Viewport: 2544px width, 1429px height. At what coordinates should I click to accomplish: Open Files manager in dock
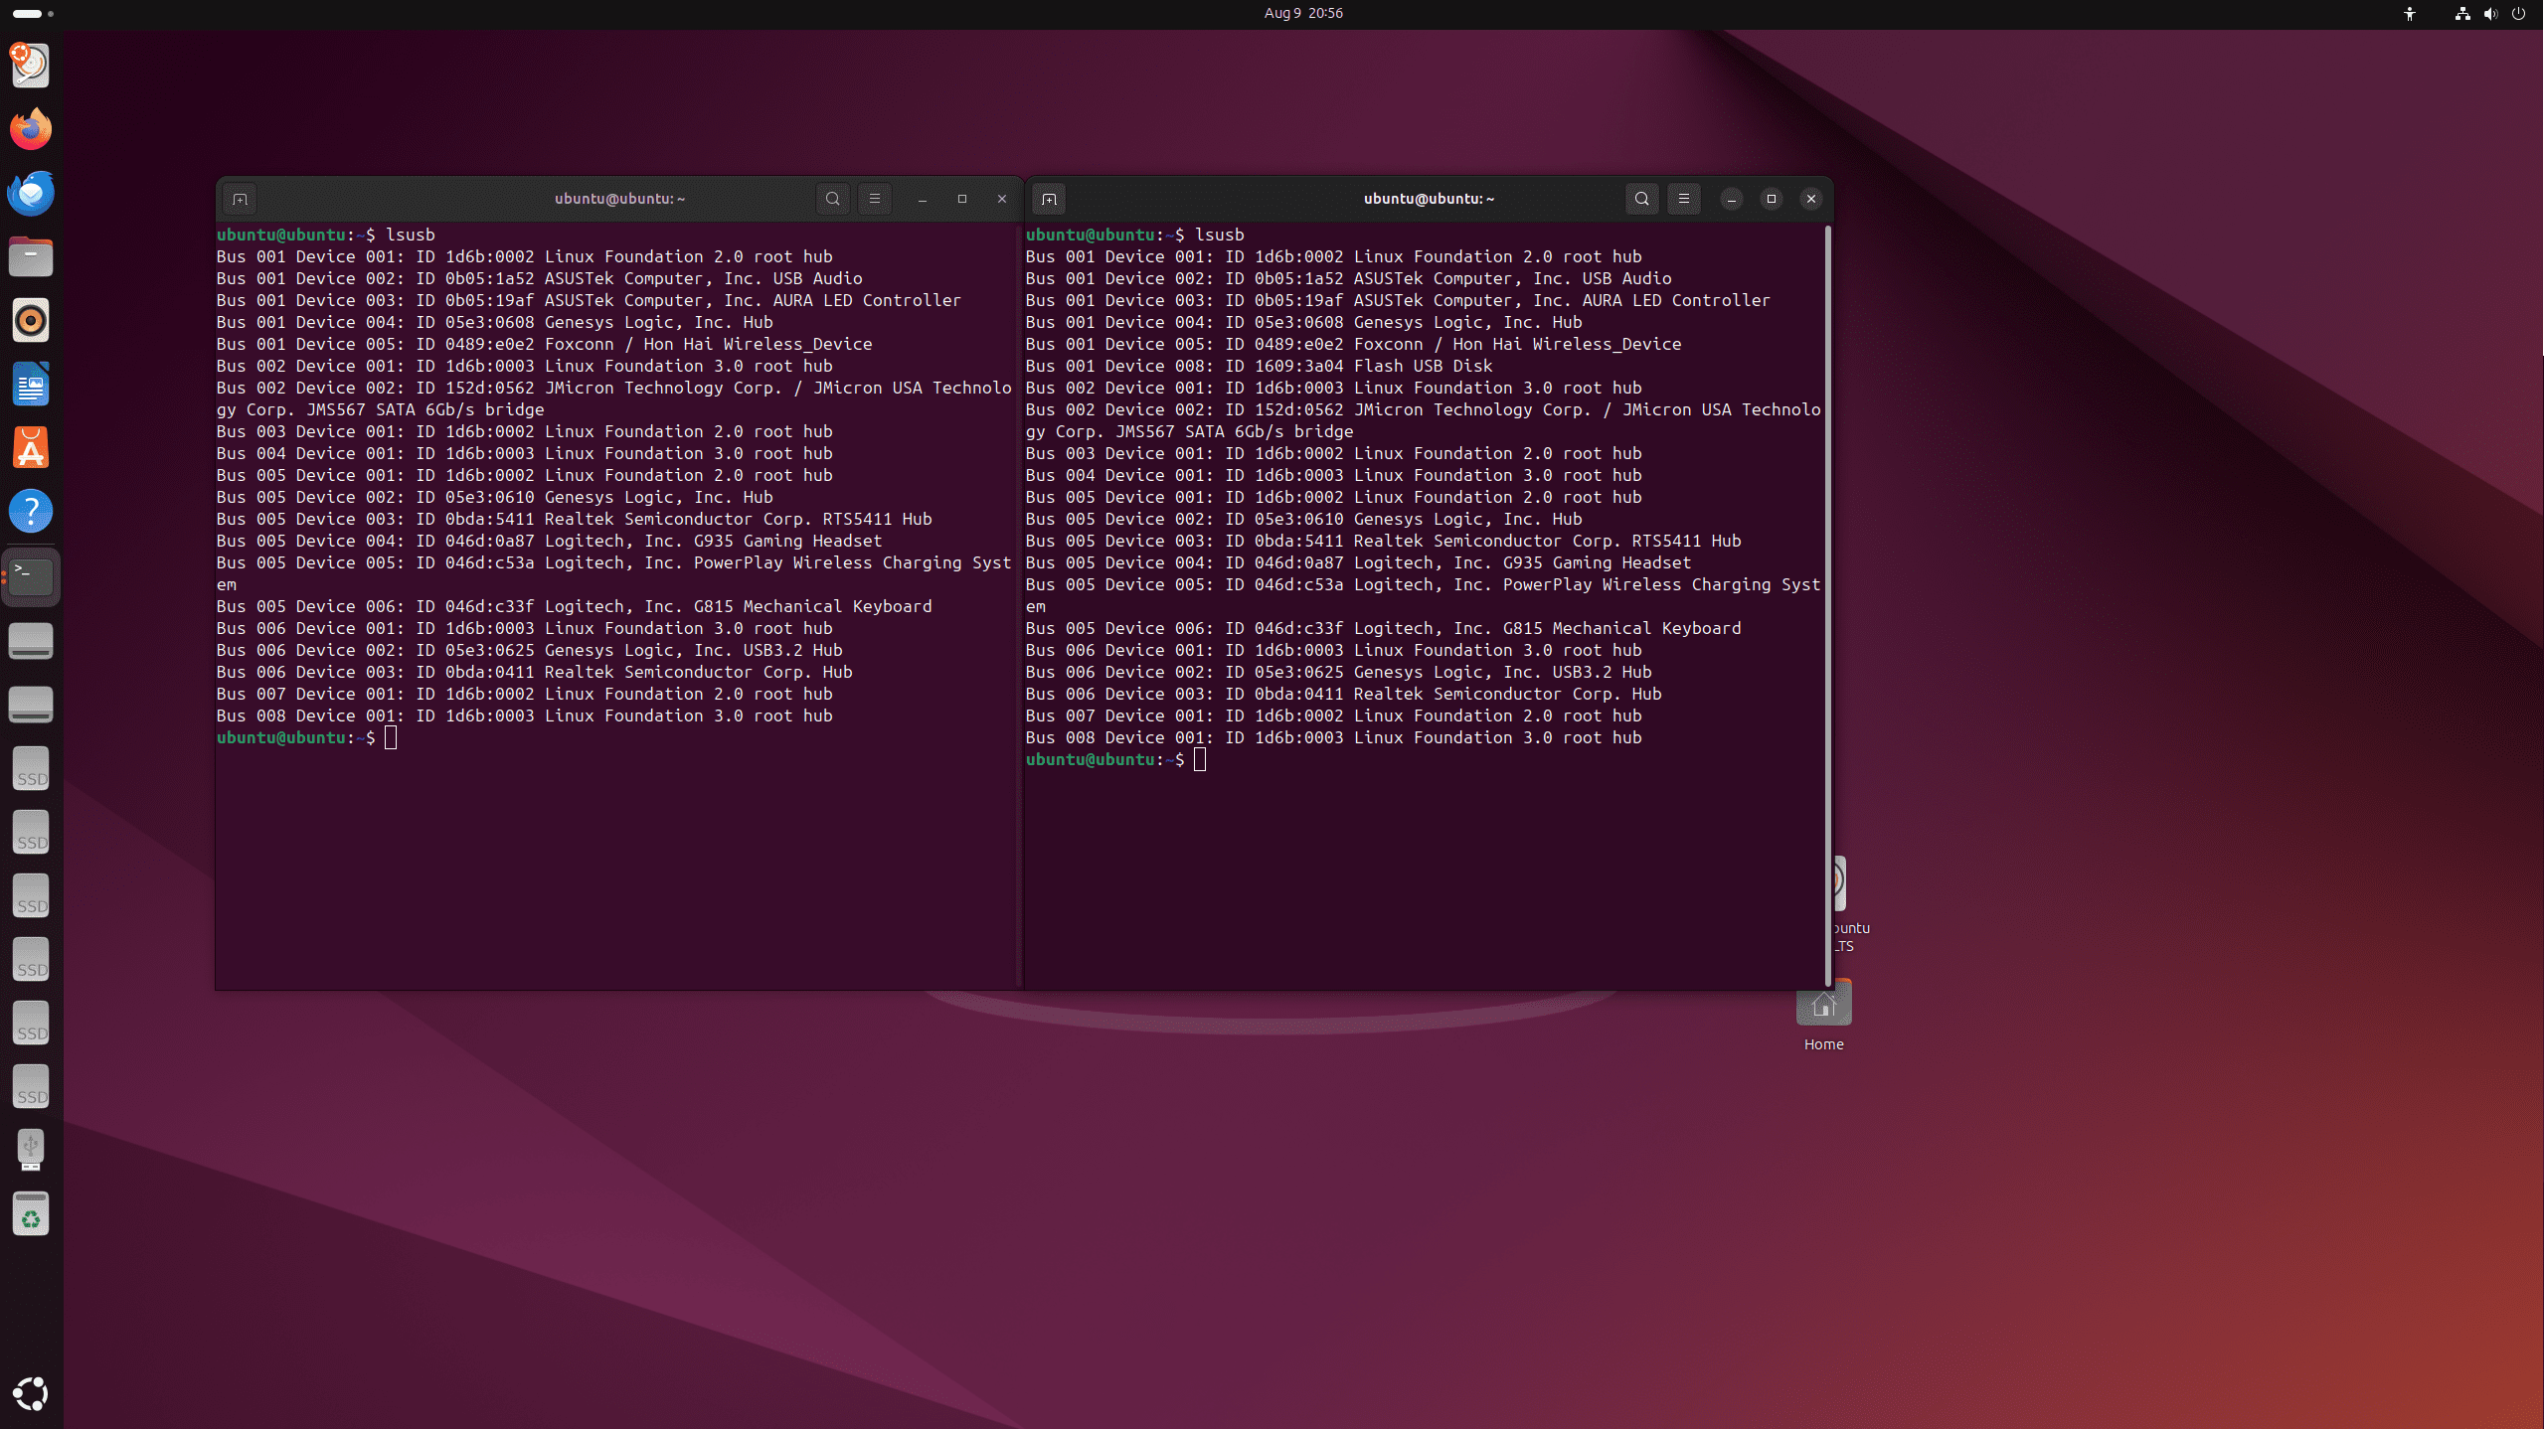coord(31,256)
